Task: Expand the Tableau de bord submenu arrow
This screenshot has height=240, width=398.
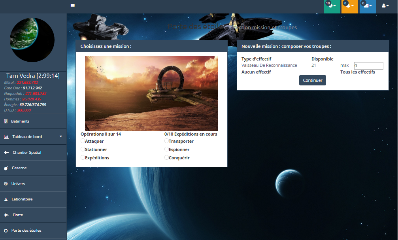Action: (x=61, y=136)
